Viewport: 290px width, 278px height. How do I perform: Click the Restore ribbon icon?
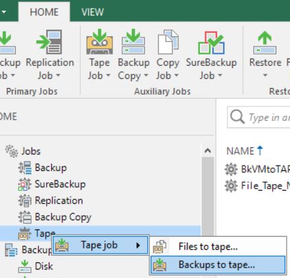(x=265, y=43)
